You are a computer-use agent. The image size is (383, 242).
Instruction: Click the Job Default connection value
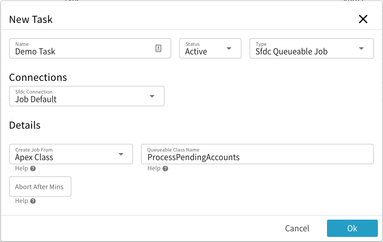pos(36,99)
